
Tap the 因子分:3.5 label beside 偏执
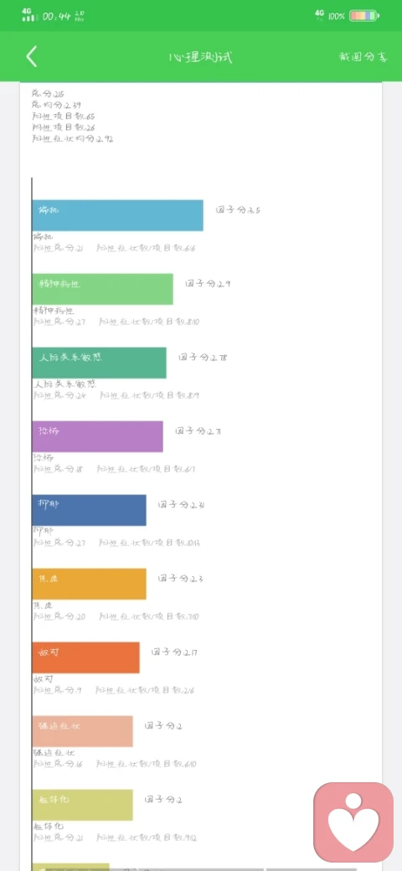pyautogui.click(x=238, y=210)
